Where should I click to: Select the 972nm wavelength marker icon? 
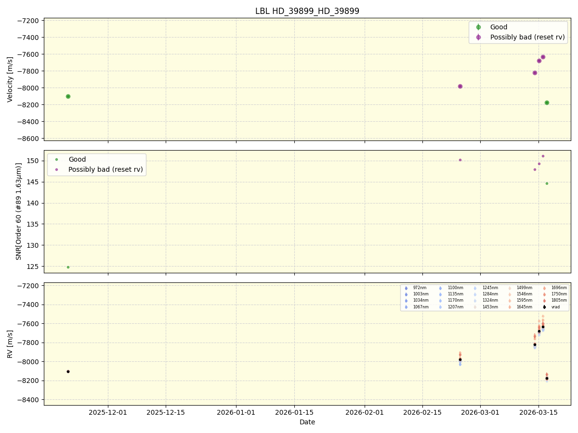tap(406, 288)
